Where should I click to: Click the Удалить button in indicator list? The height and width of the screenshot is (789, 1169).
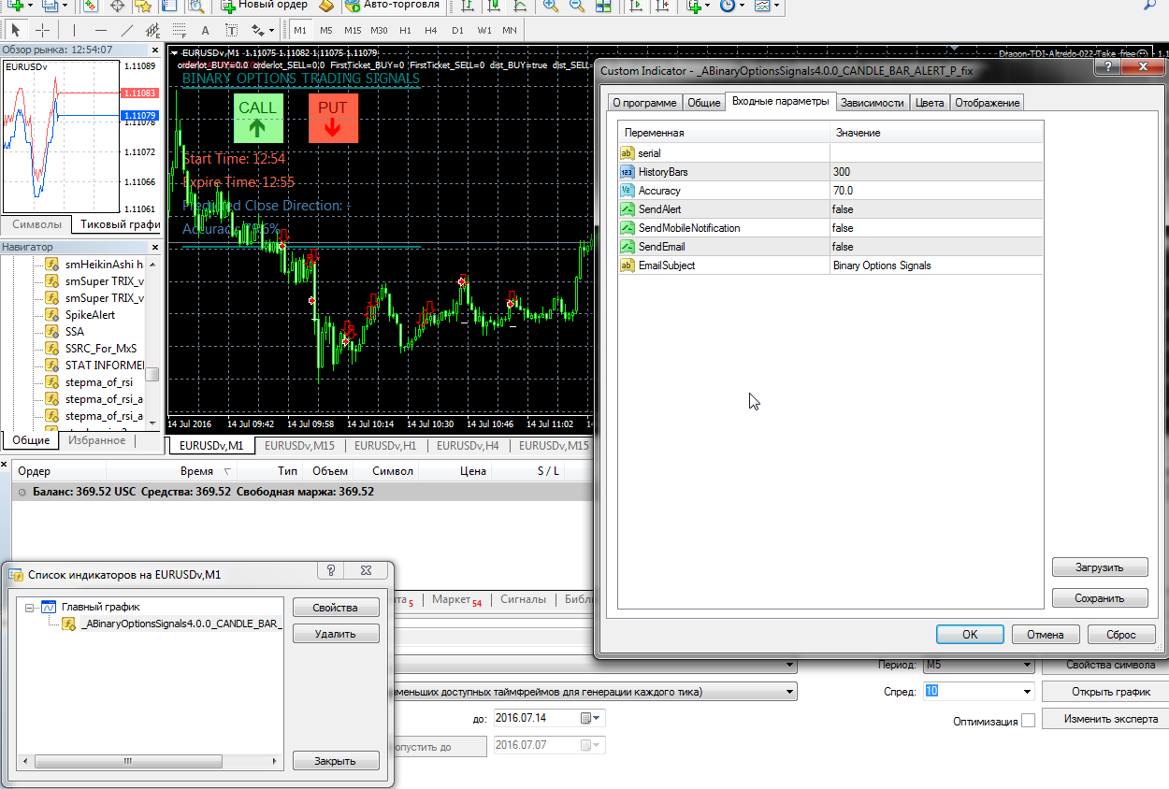coord(336,634)
